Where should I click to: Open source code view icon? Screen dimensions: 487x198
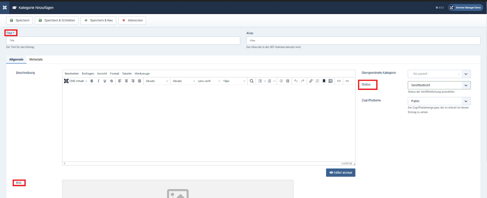[339, 81]
